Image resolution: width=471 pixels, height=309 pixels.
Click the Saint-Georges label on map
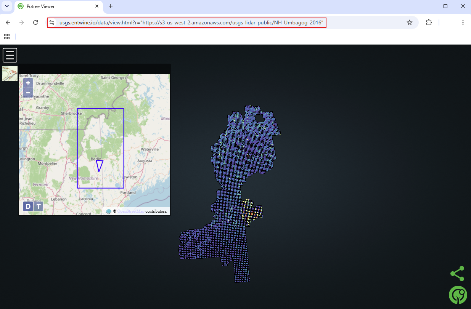[114, 78]
